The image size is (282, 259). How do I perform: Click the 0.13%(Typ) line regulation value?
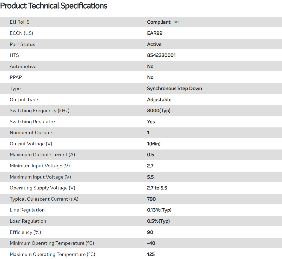tap(159, 210)
